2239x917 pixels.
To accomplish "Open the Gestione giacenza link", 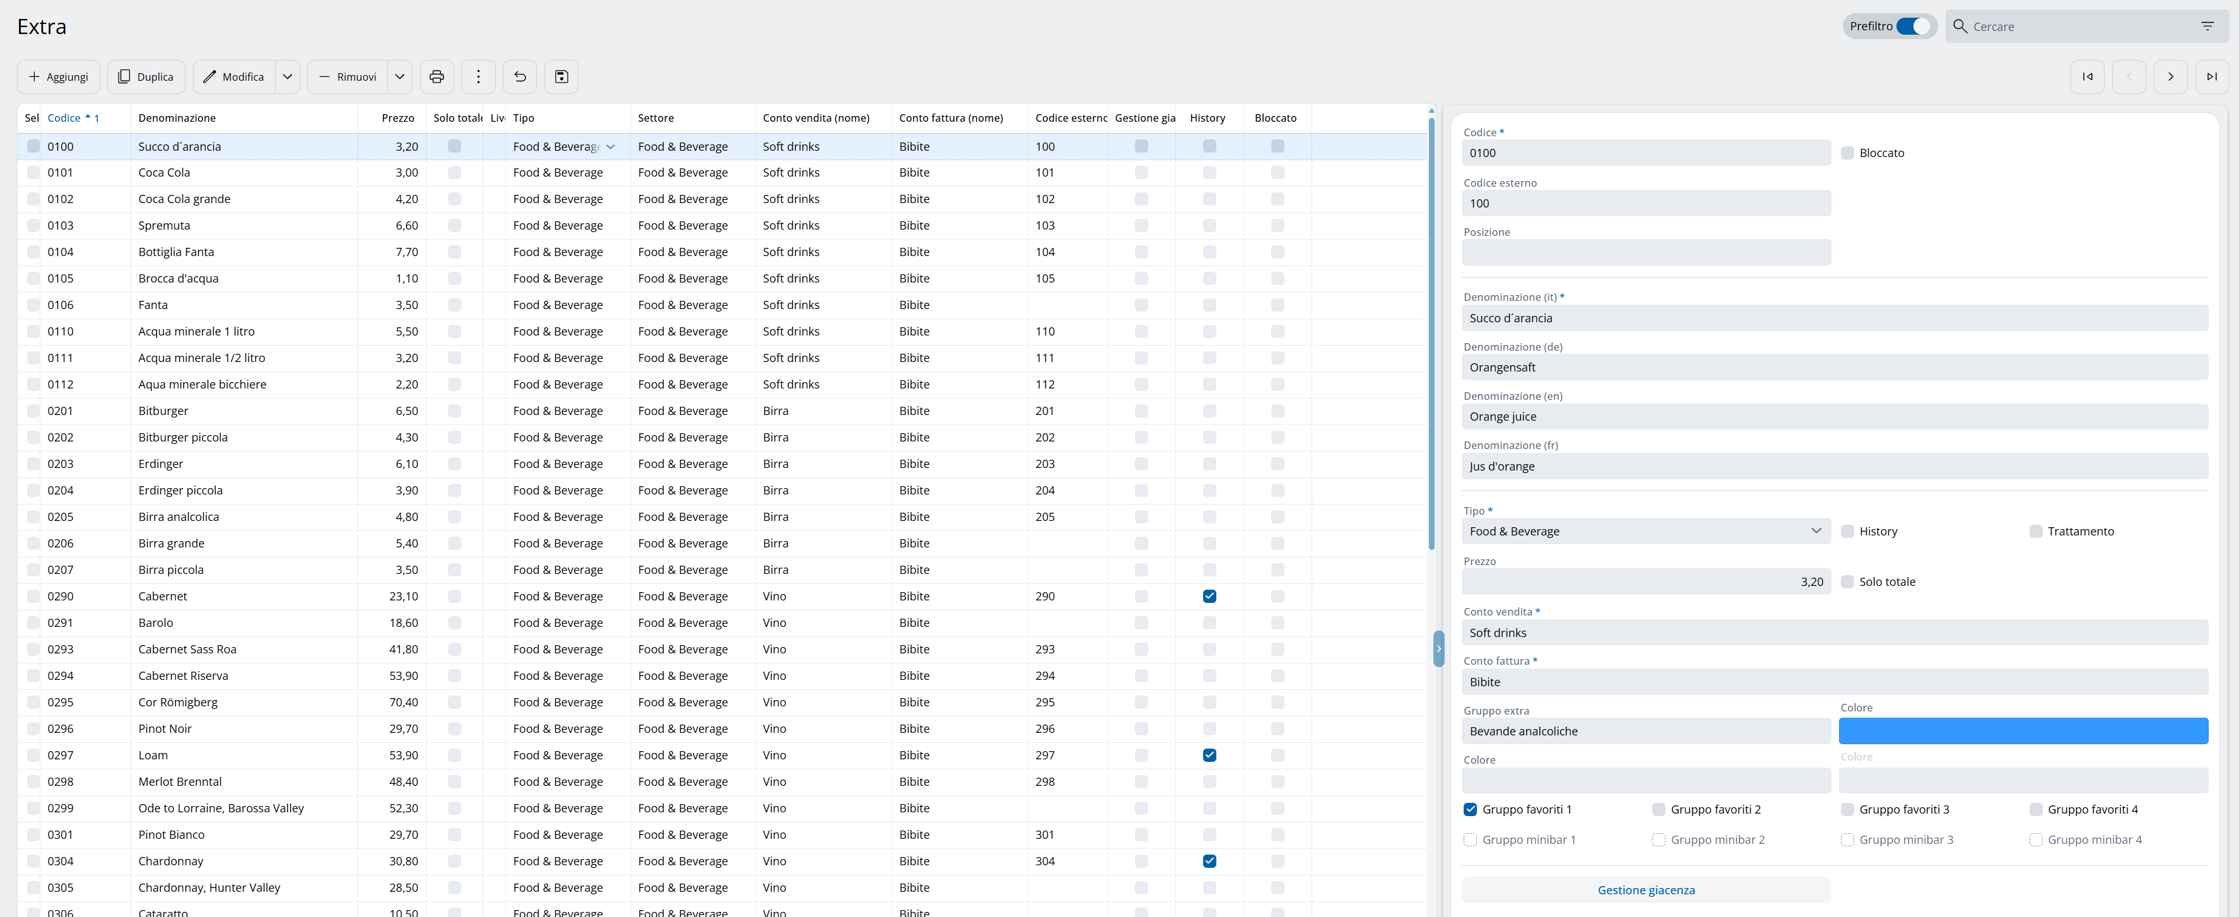I will (x=1645, y=889).
